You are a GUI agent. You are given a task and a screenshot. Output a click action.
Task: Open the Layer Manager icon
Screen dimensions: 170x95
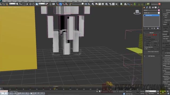pyautogui.click(x=93, y=4)
